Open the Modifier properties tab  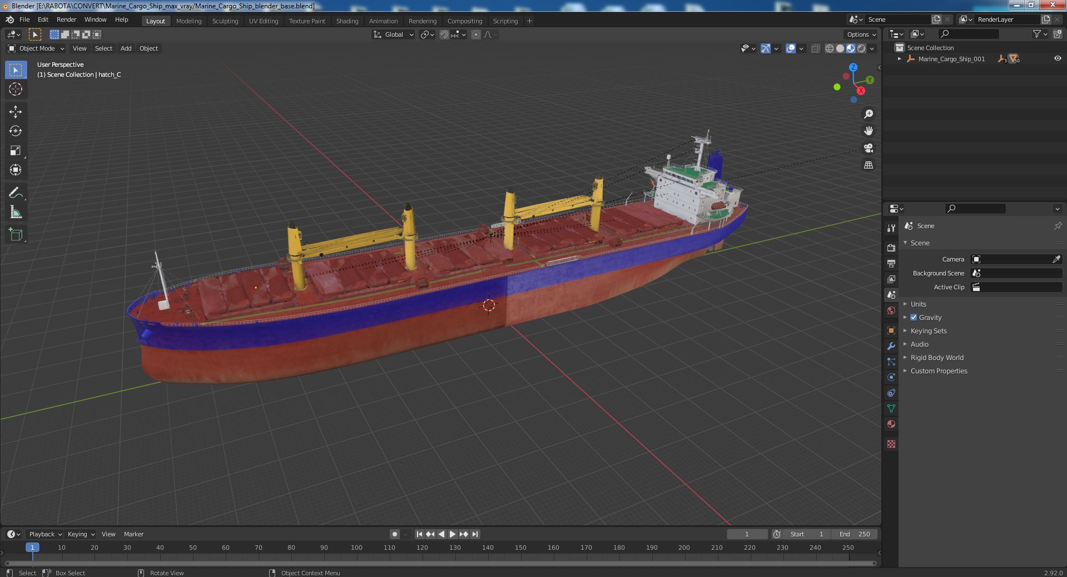[891, 346]
